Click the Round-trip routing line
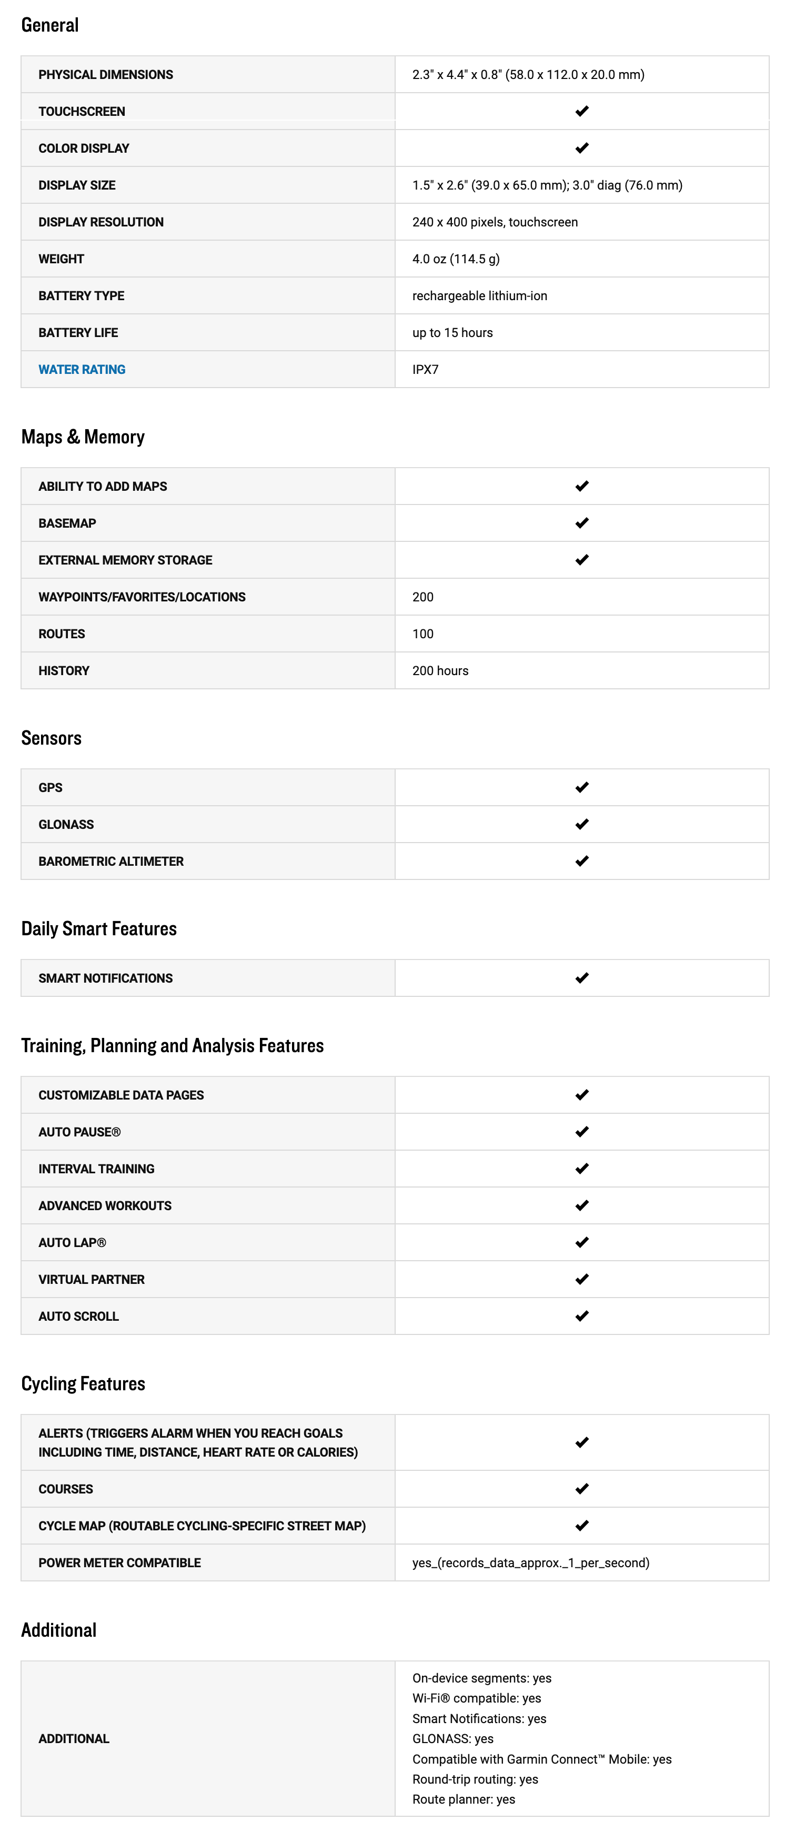Viewport: 785px width, 1840px height. click(475, 1779)
